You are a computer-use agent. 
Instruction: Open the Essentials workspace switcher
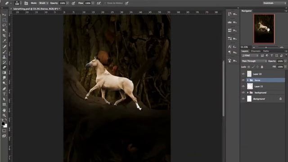pos(274,3)
